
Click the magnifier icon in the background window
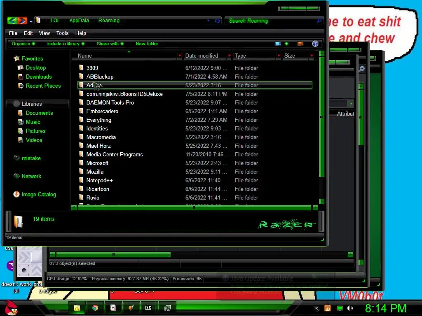[362, 69]
